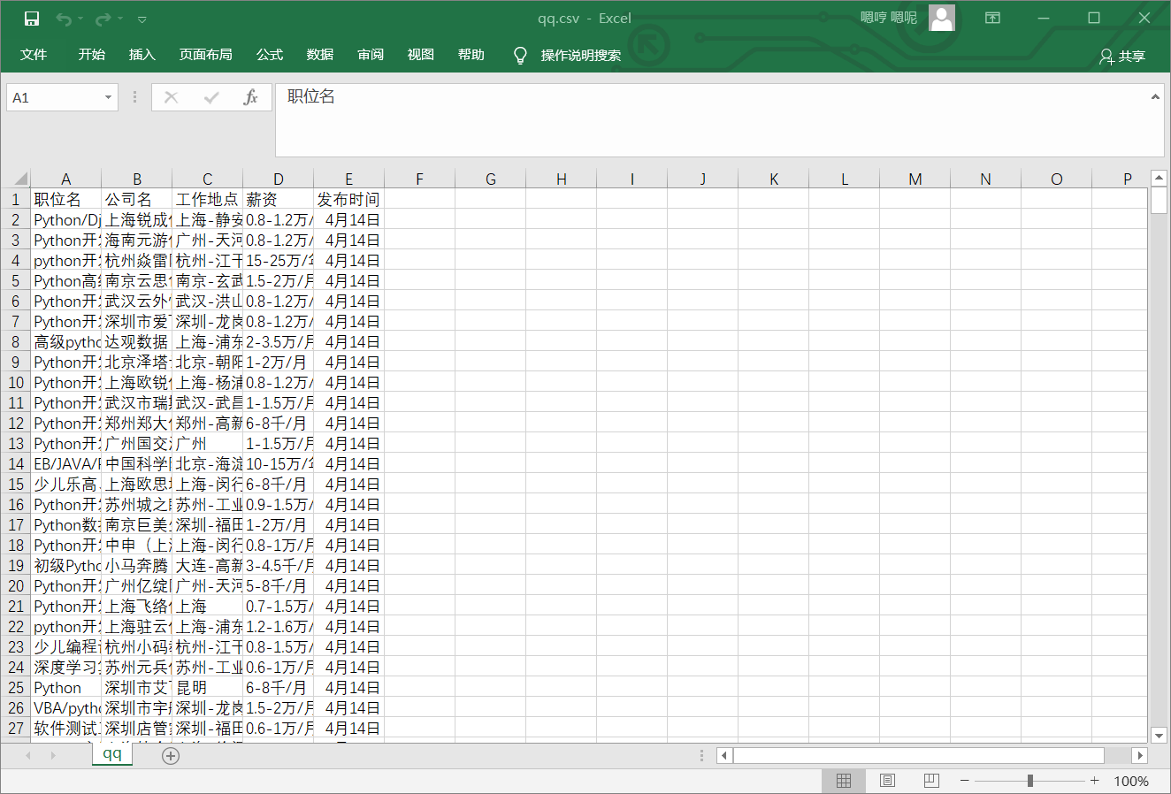Image resolution: width=1171 pixels, height=794 pixels.
Task: Select header cell 工作地点
Action: pos(208,200)
